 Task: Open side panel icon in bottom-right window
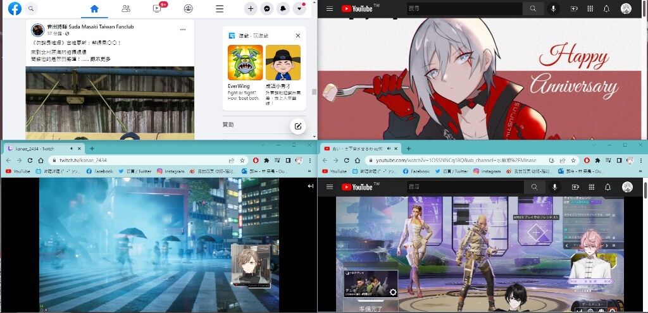point(619,160)
